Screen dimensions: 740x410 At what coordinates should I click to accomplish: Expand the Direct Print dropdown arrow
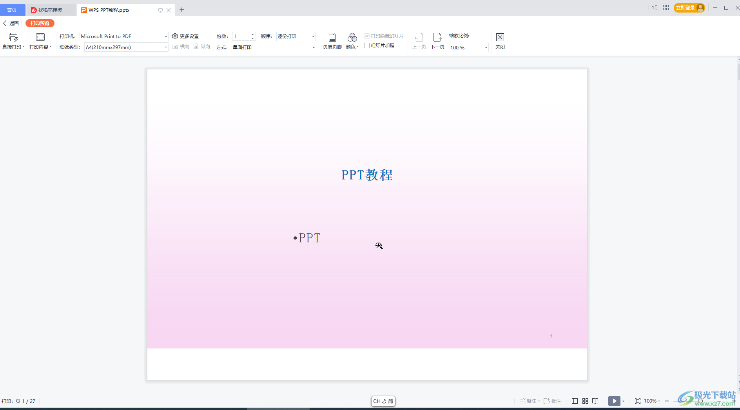click(x=24, y=47)
